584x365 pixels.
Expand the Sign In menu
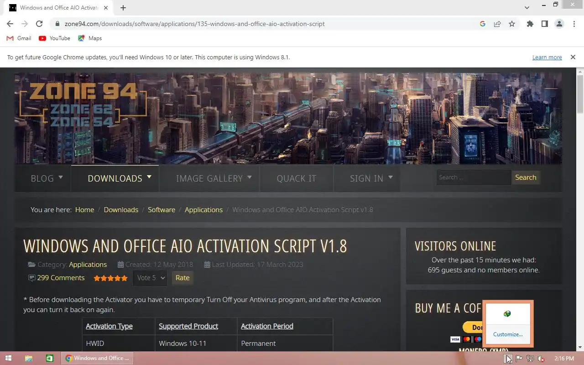pyautogui.click(x=371, y=178)
